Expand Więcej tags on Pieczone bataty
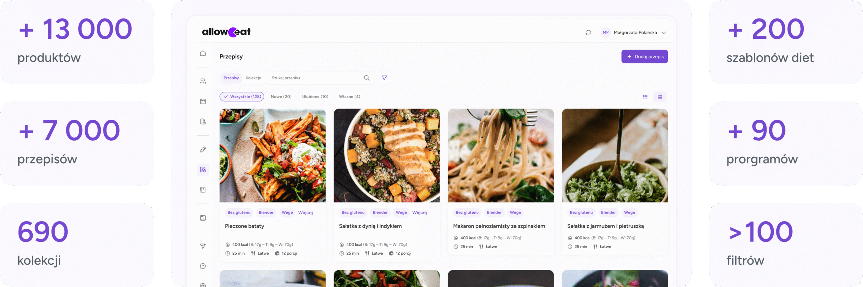The width and height of the screenshot is (863, 287). (x=305, y=212)
